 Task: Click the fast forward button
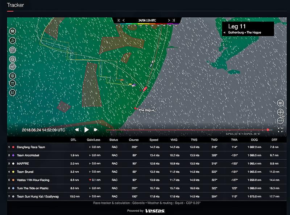click(x=96, y=130)
